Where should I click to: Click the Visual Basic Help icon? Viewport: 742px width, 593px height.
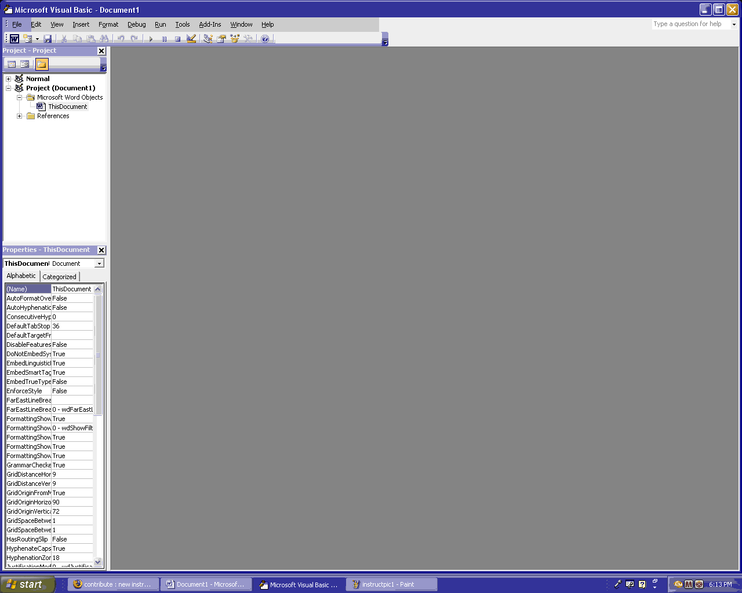(265, 39)
